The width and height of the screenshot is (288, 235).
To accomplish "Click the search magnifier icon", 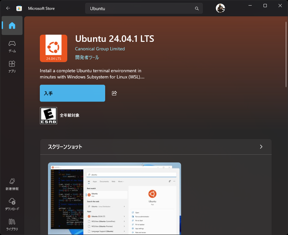I will click(197, 8).
